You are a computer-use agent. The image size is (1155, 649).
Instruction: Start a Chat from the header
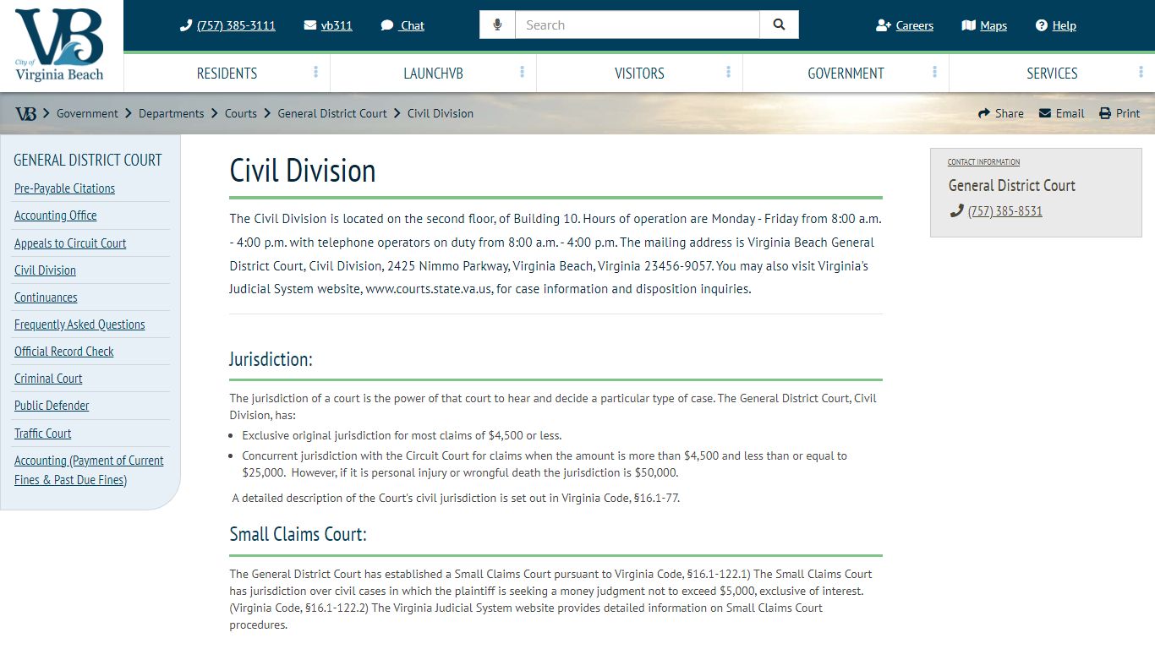click(x=413, y=25)
